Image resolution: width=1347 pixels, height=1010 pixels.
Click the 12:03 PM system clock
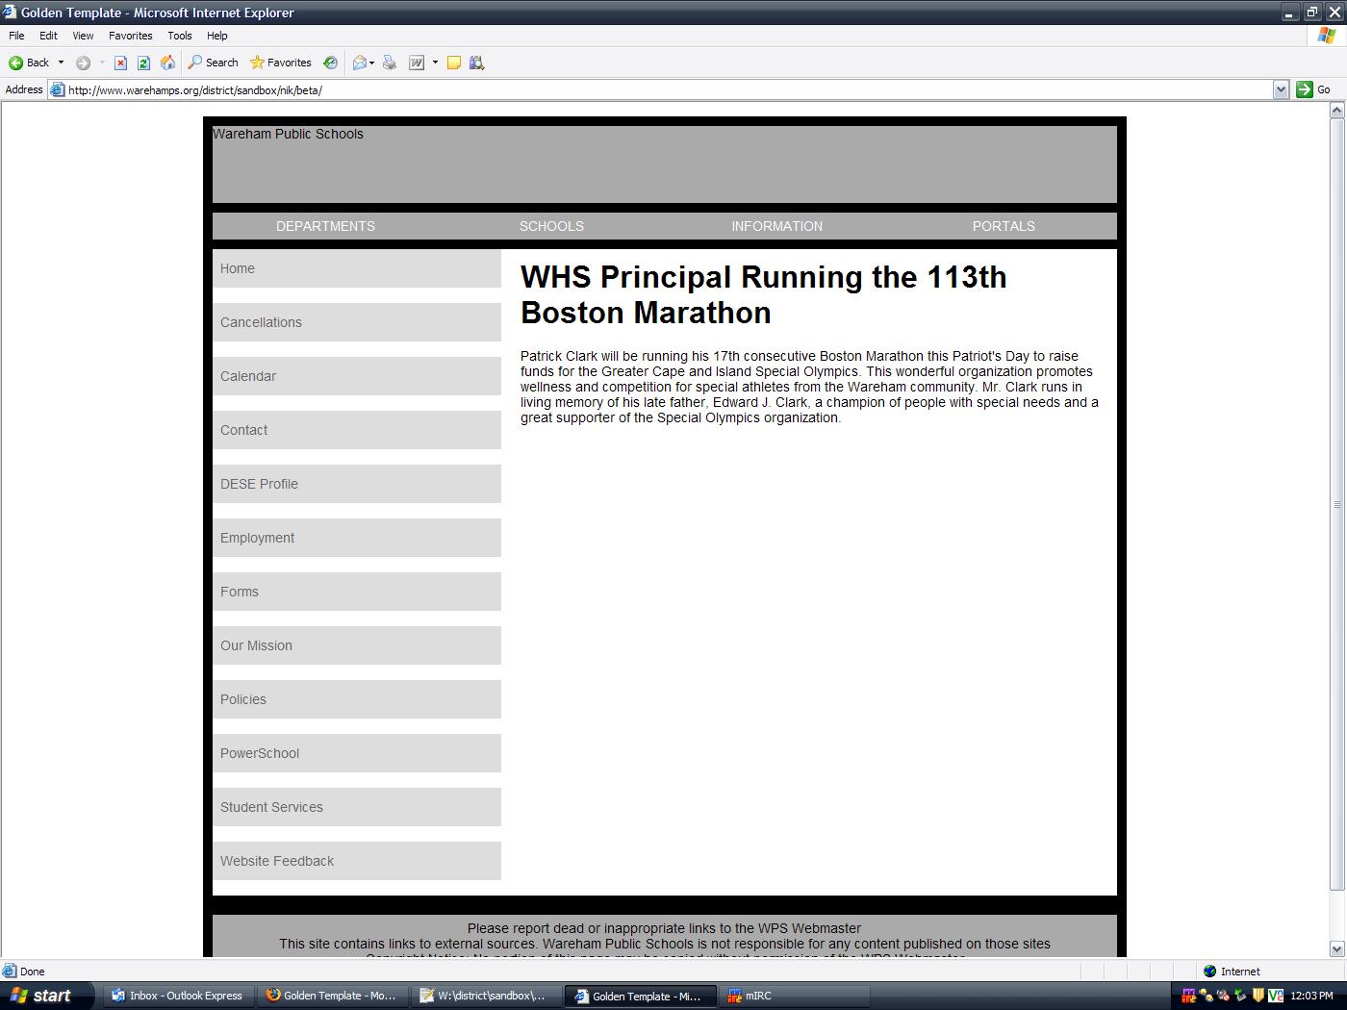[x=1312, y=996]
